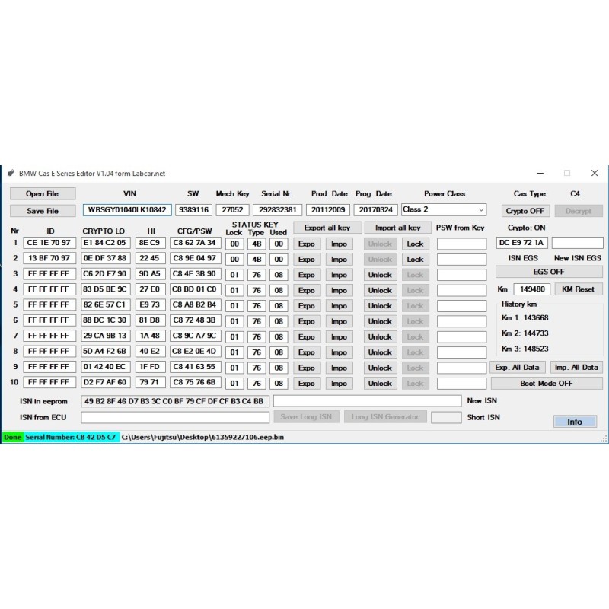609x609 pixels.
Task: Select the ISN EGS field DC E9 72 1A
Action: click(521, 243)
